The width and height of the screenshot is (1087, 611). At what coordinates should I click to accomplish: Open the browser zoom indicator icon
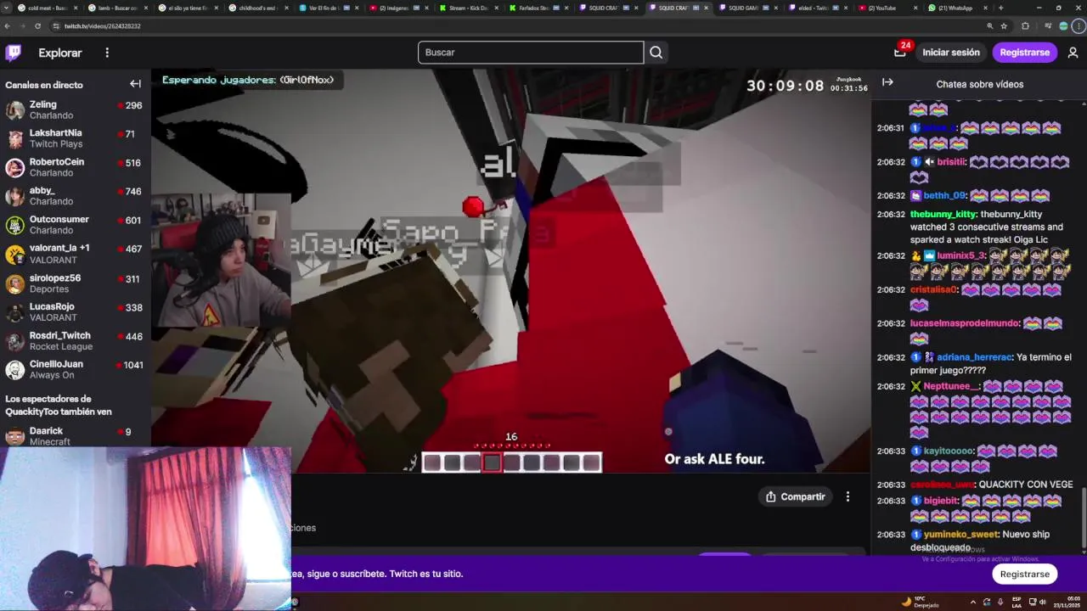990,26
